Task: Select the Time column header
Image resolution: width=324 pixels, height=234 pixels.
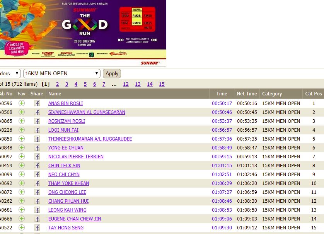Action: click(x=222, y=94)
